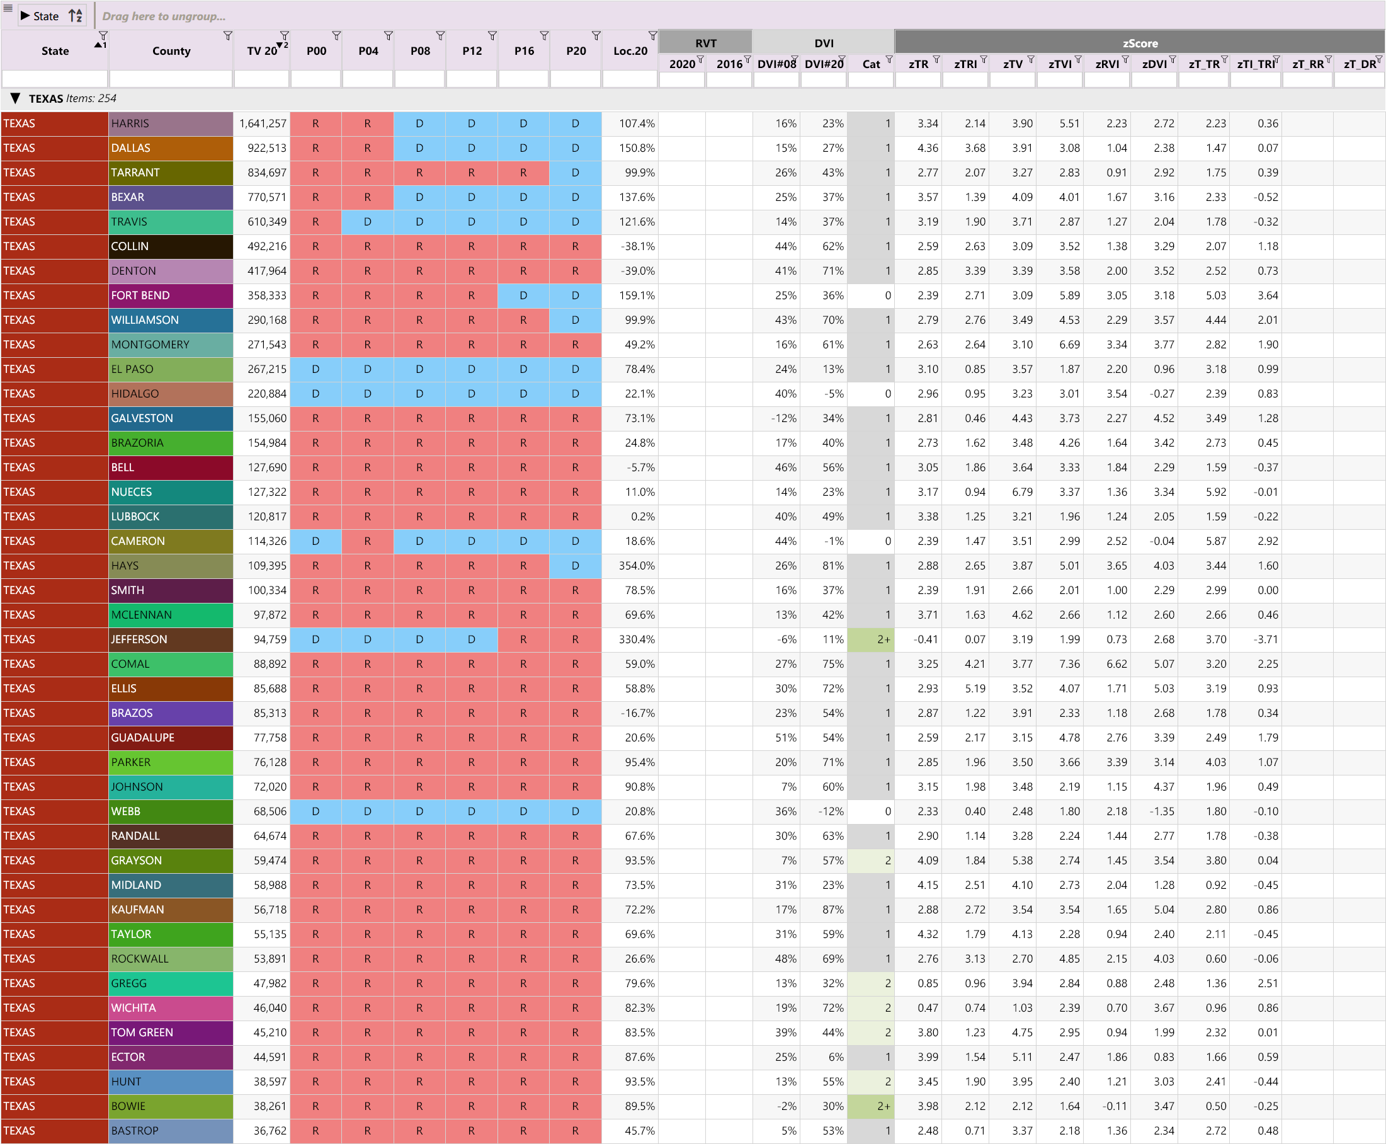Click the HARRIS county colored cell

point(171,123)
